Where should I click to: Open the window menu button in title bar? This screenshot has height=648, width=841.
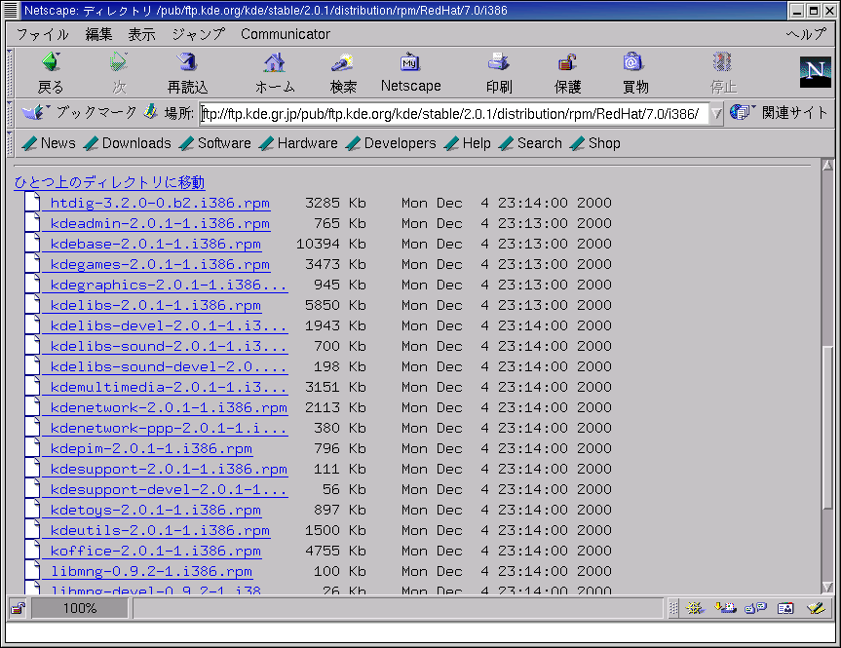(10, 10)
